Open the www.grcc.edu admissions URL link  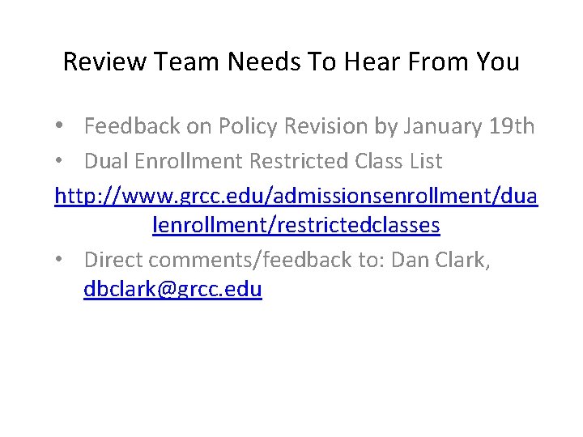click(296, 195)
